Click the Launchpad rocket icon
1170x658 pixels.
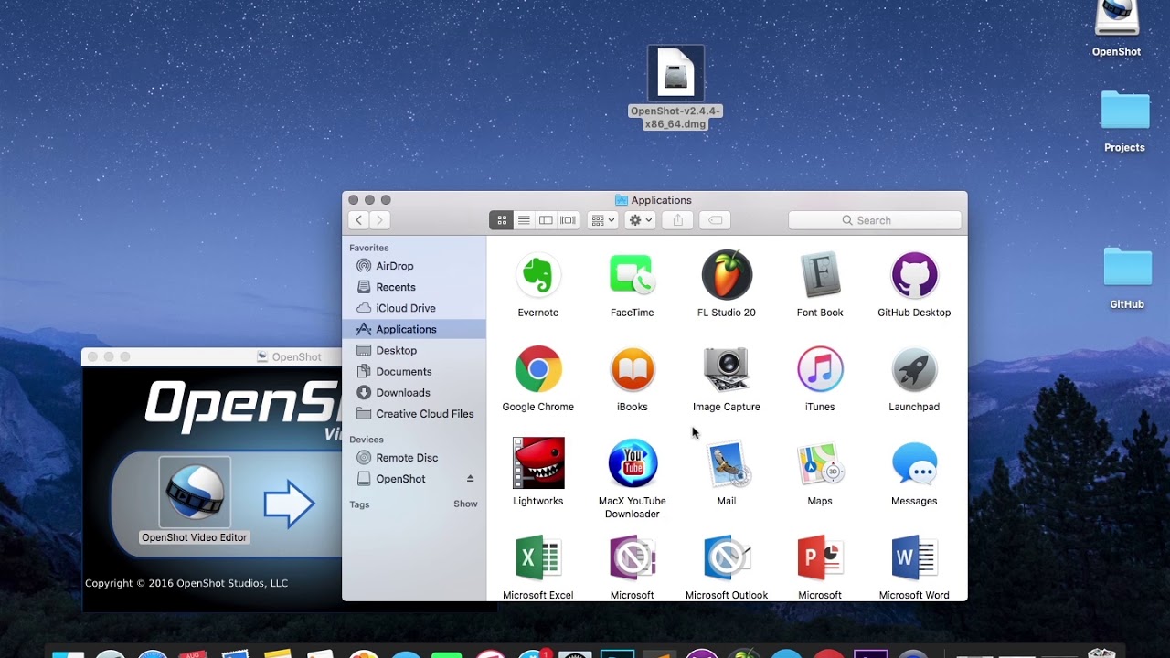(x=914, y=369)
